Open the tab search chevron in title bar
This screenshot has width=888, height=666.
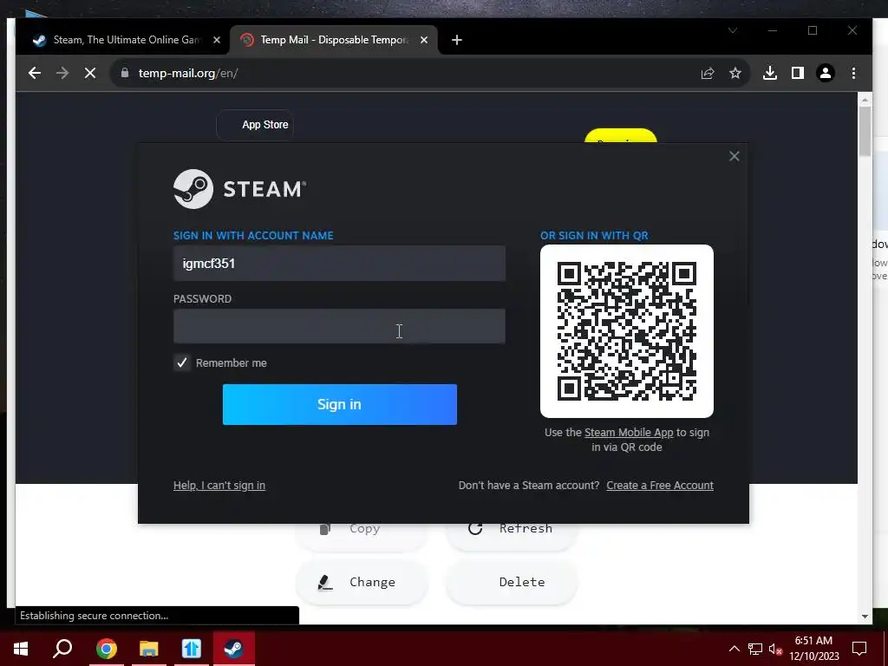click(733, 30)
